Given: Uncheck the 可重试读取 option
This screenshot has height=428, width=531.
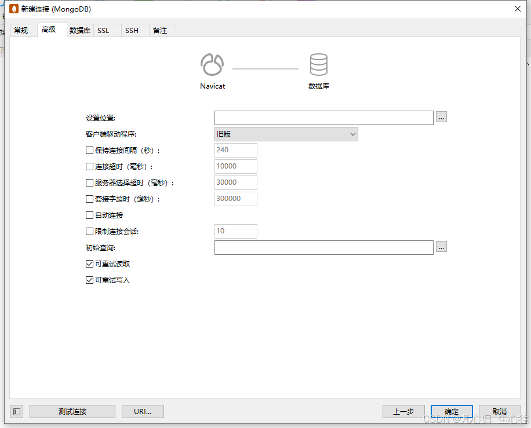Looking at the screenshot, I should (x=89, y=264).
